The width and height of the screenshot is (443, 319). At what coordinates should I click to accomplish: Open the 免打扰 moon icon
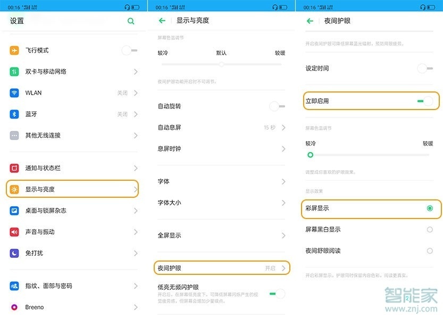[x=13, y=253]
